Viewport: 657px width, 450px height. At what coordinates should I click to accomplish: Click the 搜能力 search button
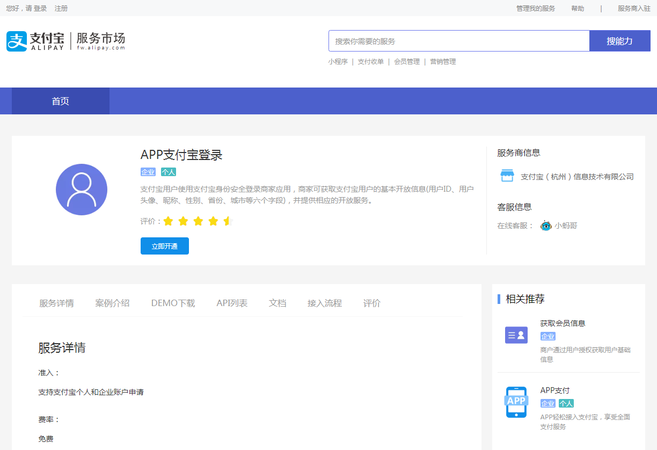coord(620,41)
